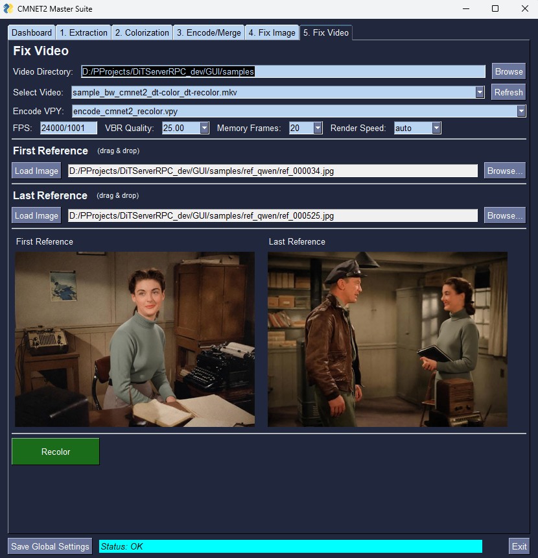
Task: Go to the 3. Encode/Merge tab
Action: coord(209,32)
